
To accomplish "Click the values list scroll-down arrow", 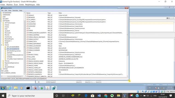I will (127, 76).
